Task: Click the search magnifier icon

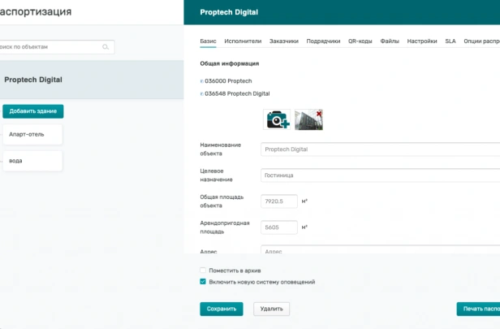Action: click(106, 47)
